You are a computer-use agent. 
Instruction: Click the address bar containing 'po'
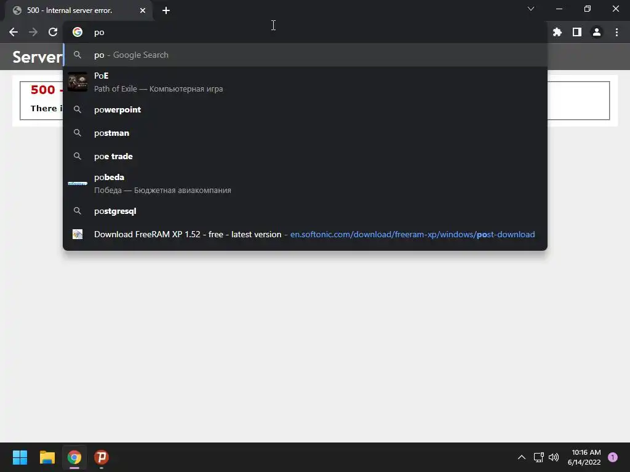(305, 32)
